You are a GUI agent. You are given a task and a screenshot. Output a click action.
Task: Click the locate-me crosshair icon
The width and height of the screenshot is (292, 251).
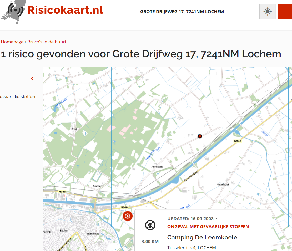click(x=268, y=12)
